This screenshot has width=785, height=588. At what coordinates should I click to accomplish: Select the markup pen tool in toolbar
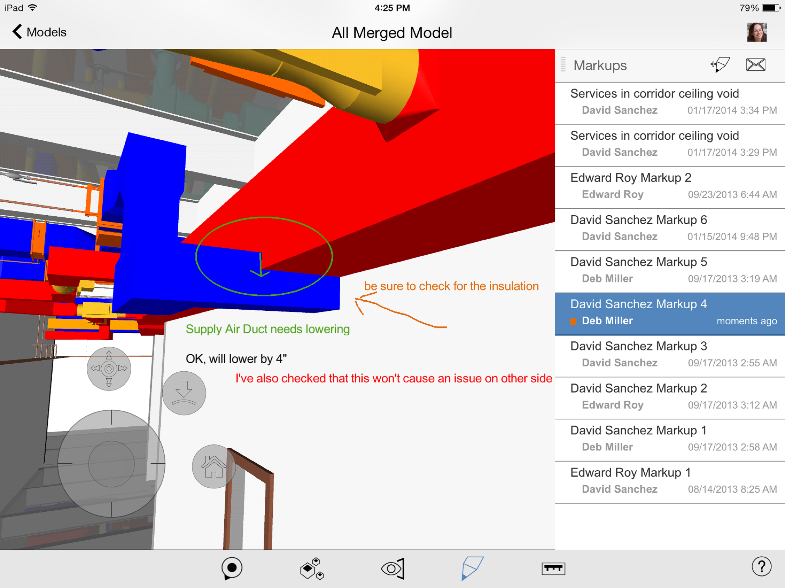tap(472, 568)
